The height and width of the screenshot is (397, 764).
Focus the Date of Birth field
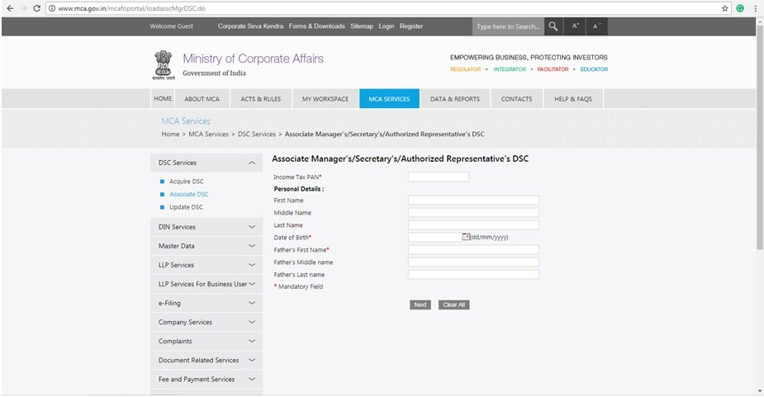[434, 237]
